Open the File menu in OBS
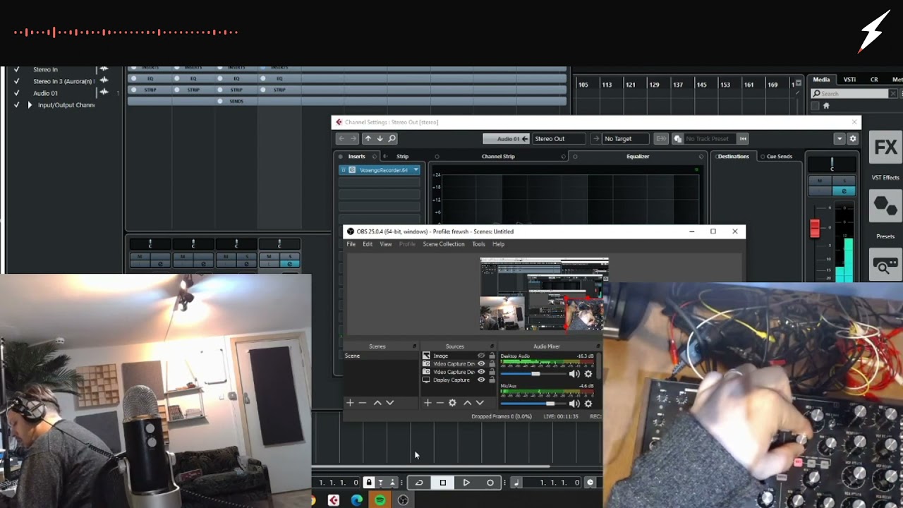The width and height of the screenshot is (903, 508). pos(351,244)
